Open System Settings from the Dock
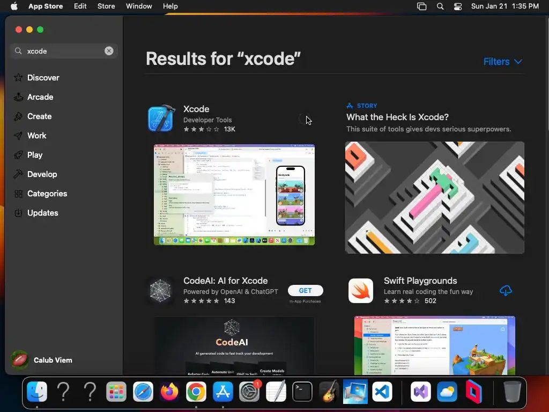The height and width of the screenshot is (412, 549). 249,391
